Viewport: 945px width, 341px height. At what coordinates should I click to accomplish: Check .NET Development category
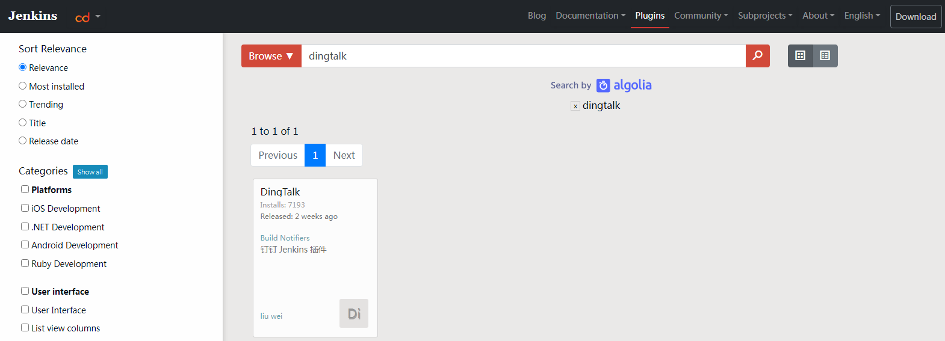pyautogui.click(x=25, y=227)
